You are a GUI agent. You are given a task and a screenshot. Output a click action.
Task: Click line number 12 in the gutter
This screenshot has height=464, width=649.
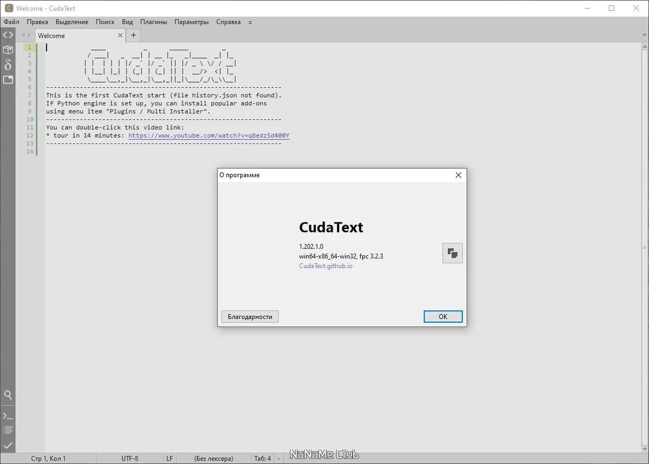tap(30, 135)
